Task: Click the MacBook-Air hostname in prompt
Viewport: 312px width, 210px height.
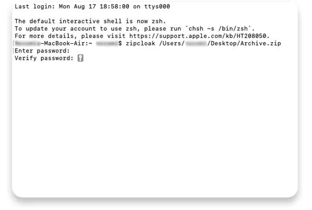Action: [65, 43]
